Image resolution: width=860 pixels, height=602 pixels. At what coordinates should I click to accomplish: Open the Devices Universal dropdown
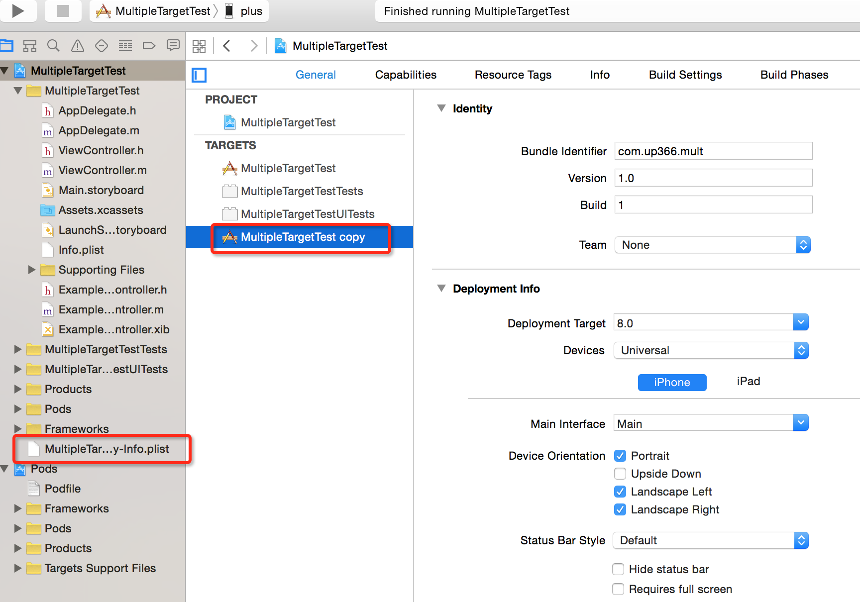tap(711, 350)
